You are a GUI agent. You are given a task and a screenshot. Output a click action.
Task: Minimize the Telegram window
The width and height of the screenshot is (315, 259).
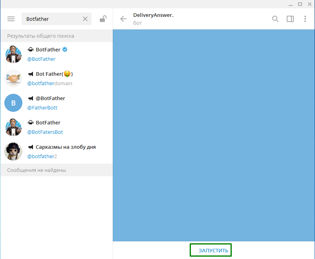coord(291,4)
